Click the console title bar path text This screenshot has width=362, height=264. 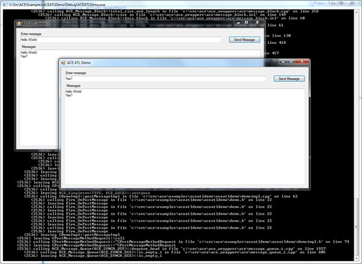[57, 5]
